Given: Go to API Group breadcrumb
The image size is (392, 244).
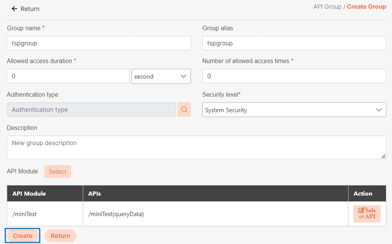Looking at the screenshot, I should pyautogui.click(x=327, y=7).
